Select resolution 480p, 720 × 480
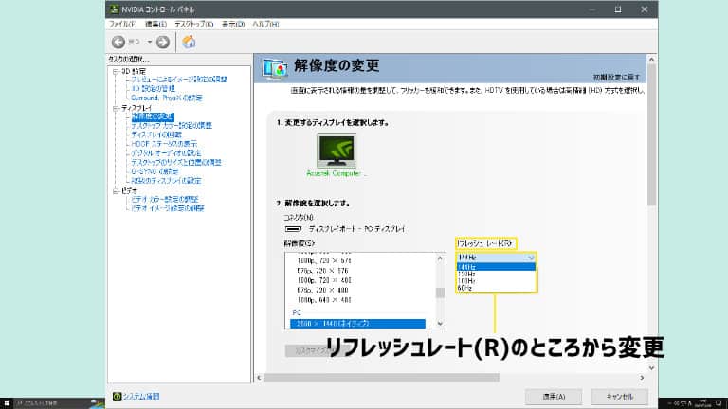This screenshot has height=409, width=728. point(322,291)
